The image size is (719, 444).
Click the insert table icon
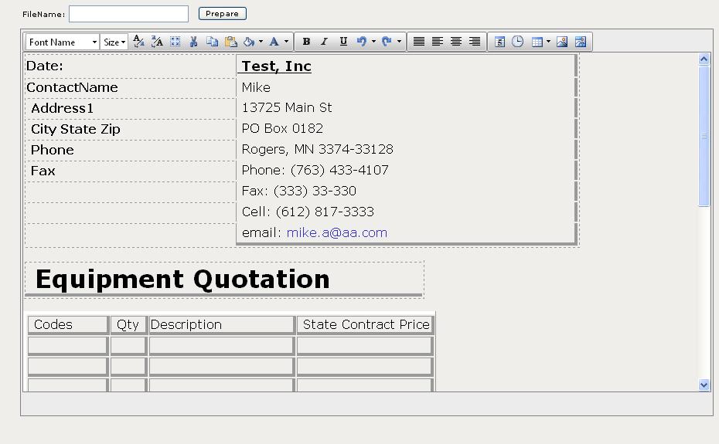point(537,42)
